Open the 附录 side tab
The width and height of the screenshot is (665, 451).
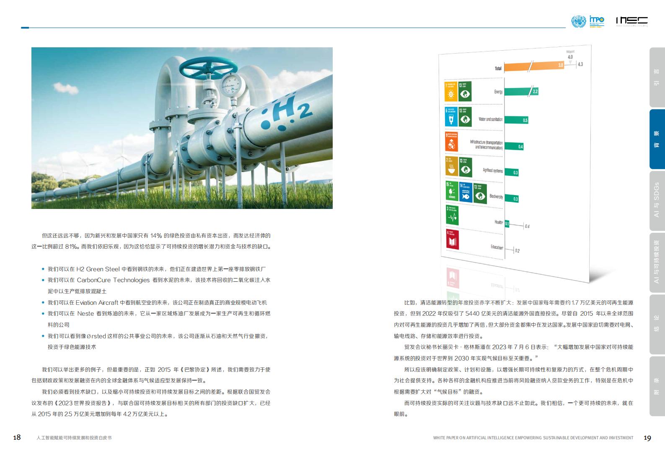pos(657,386)
